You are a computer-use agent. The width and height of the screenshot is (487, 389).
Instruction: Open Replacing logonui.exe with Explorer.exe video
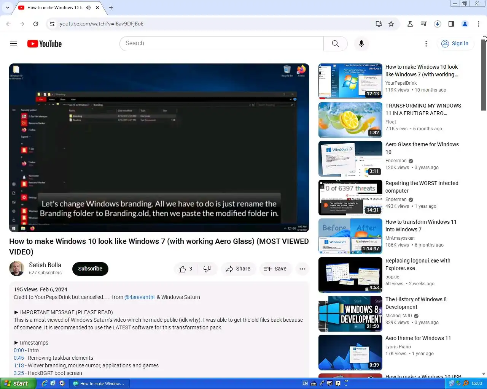[418, 264]
